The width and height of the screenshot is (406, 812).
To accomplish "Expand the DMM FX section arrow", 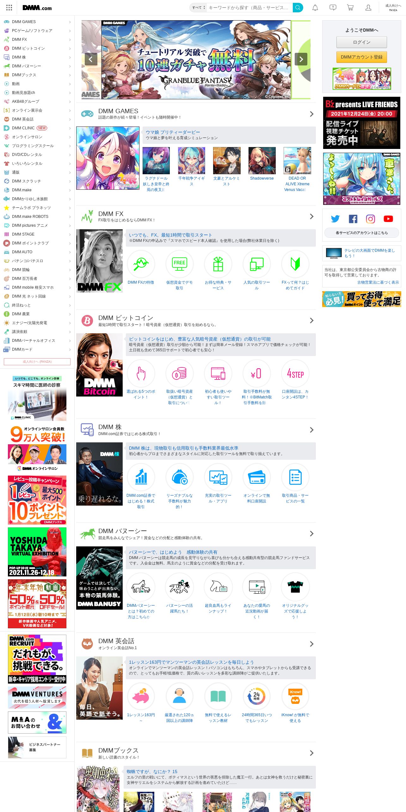I will 311,216.
